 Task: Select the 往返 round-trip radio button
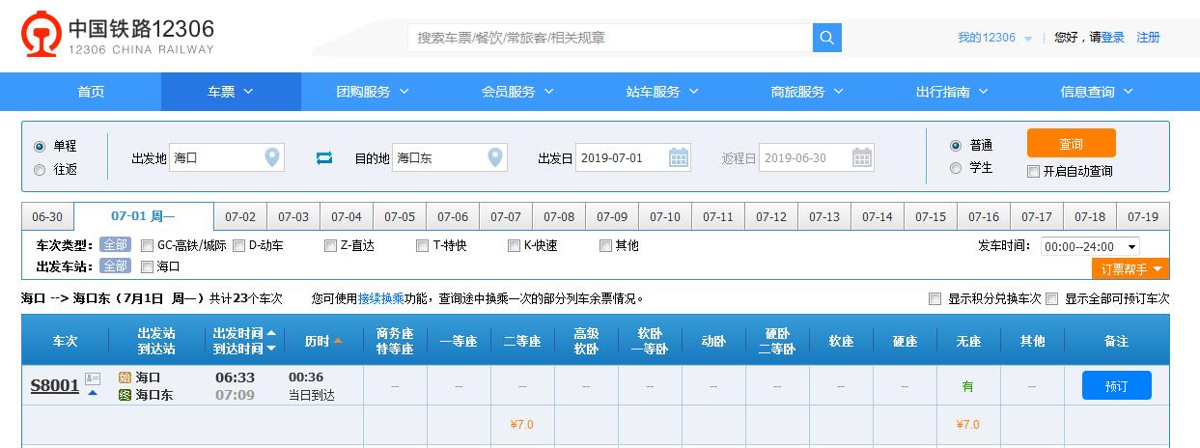tap(40, 170)
